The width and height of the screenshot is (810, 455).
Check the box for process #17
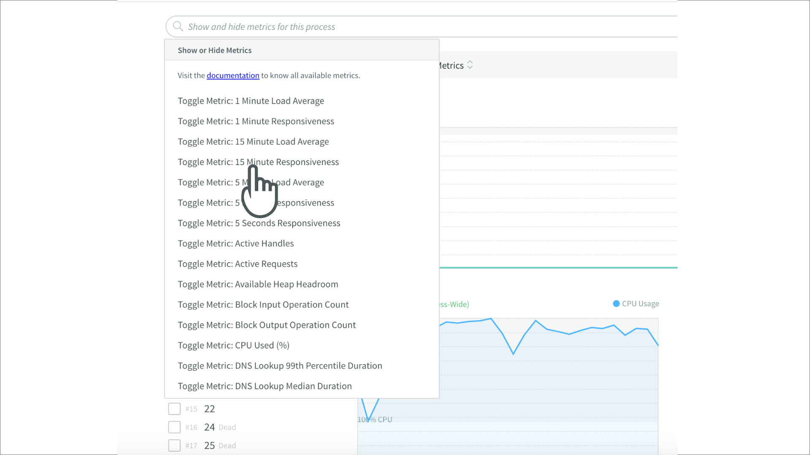coord(174,445)
